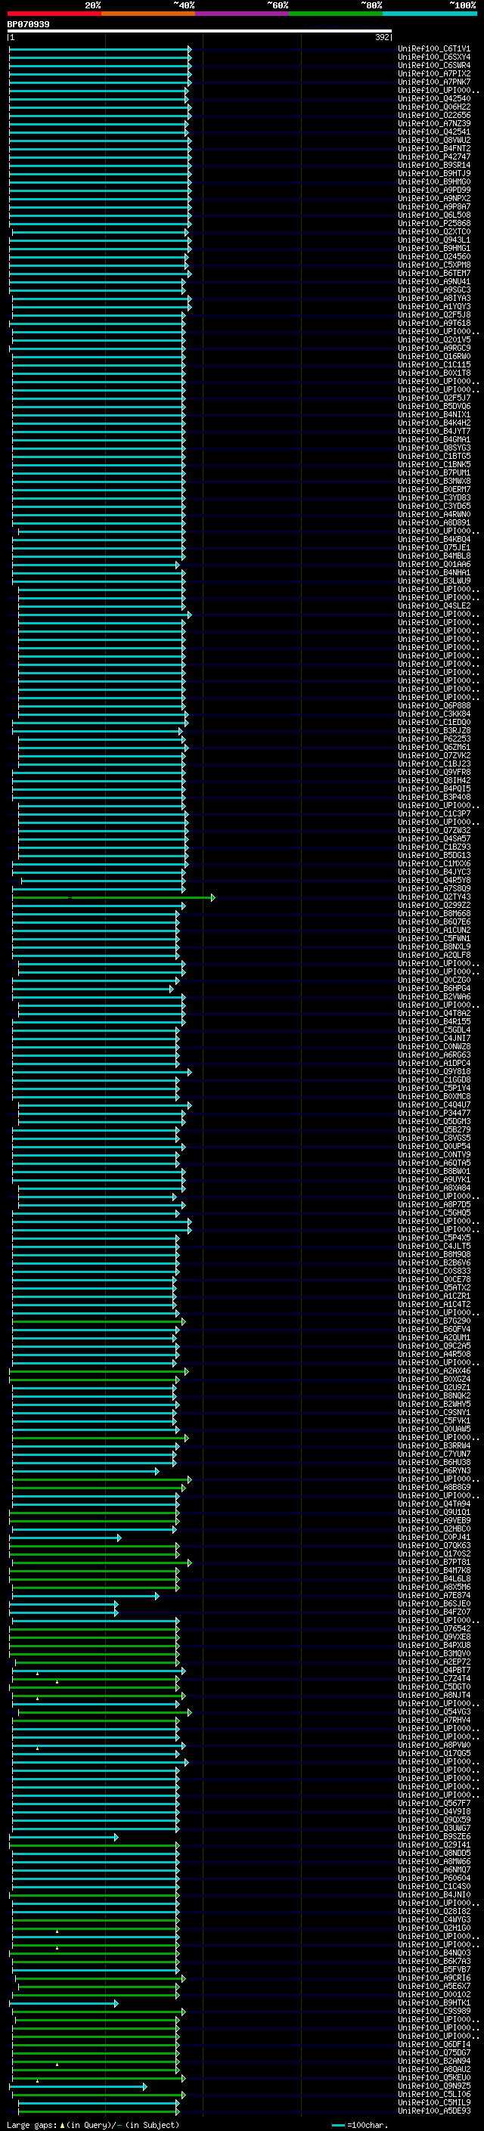Select label UniRef100_Q8SYG3
The width and height of the screenshot is (484, 2131).
[434, 448]
